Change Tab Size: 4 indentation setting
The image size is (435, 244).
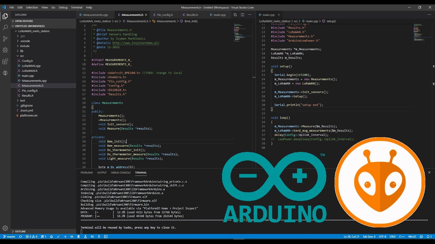click(x=369, y=237)
